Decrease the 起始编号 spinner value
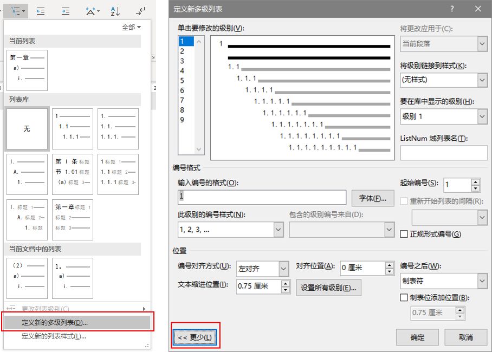The width and height of the screenshot is (492, 352). click(x=476, y=188)
